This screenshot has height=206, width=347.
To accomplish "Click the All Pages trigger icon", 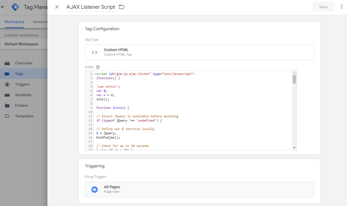I will click(x=95, y=189).
